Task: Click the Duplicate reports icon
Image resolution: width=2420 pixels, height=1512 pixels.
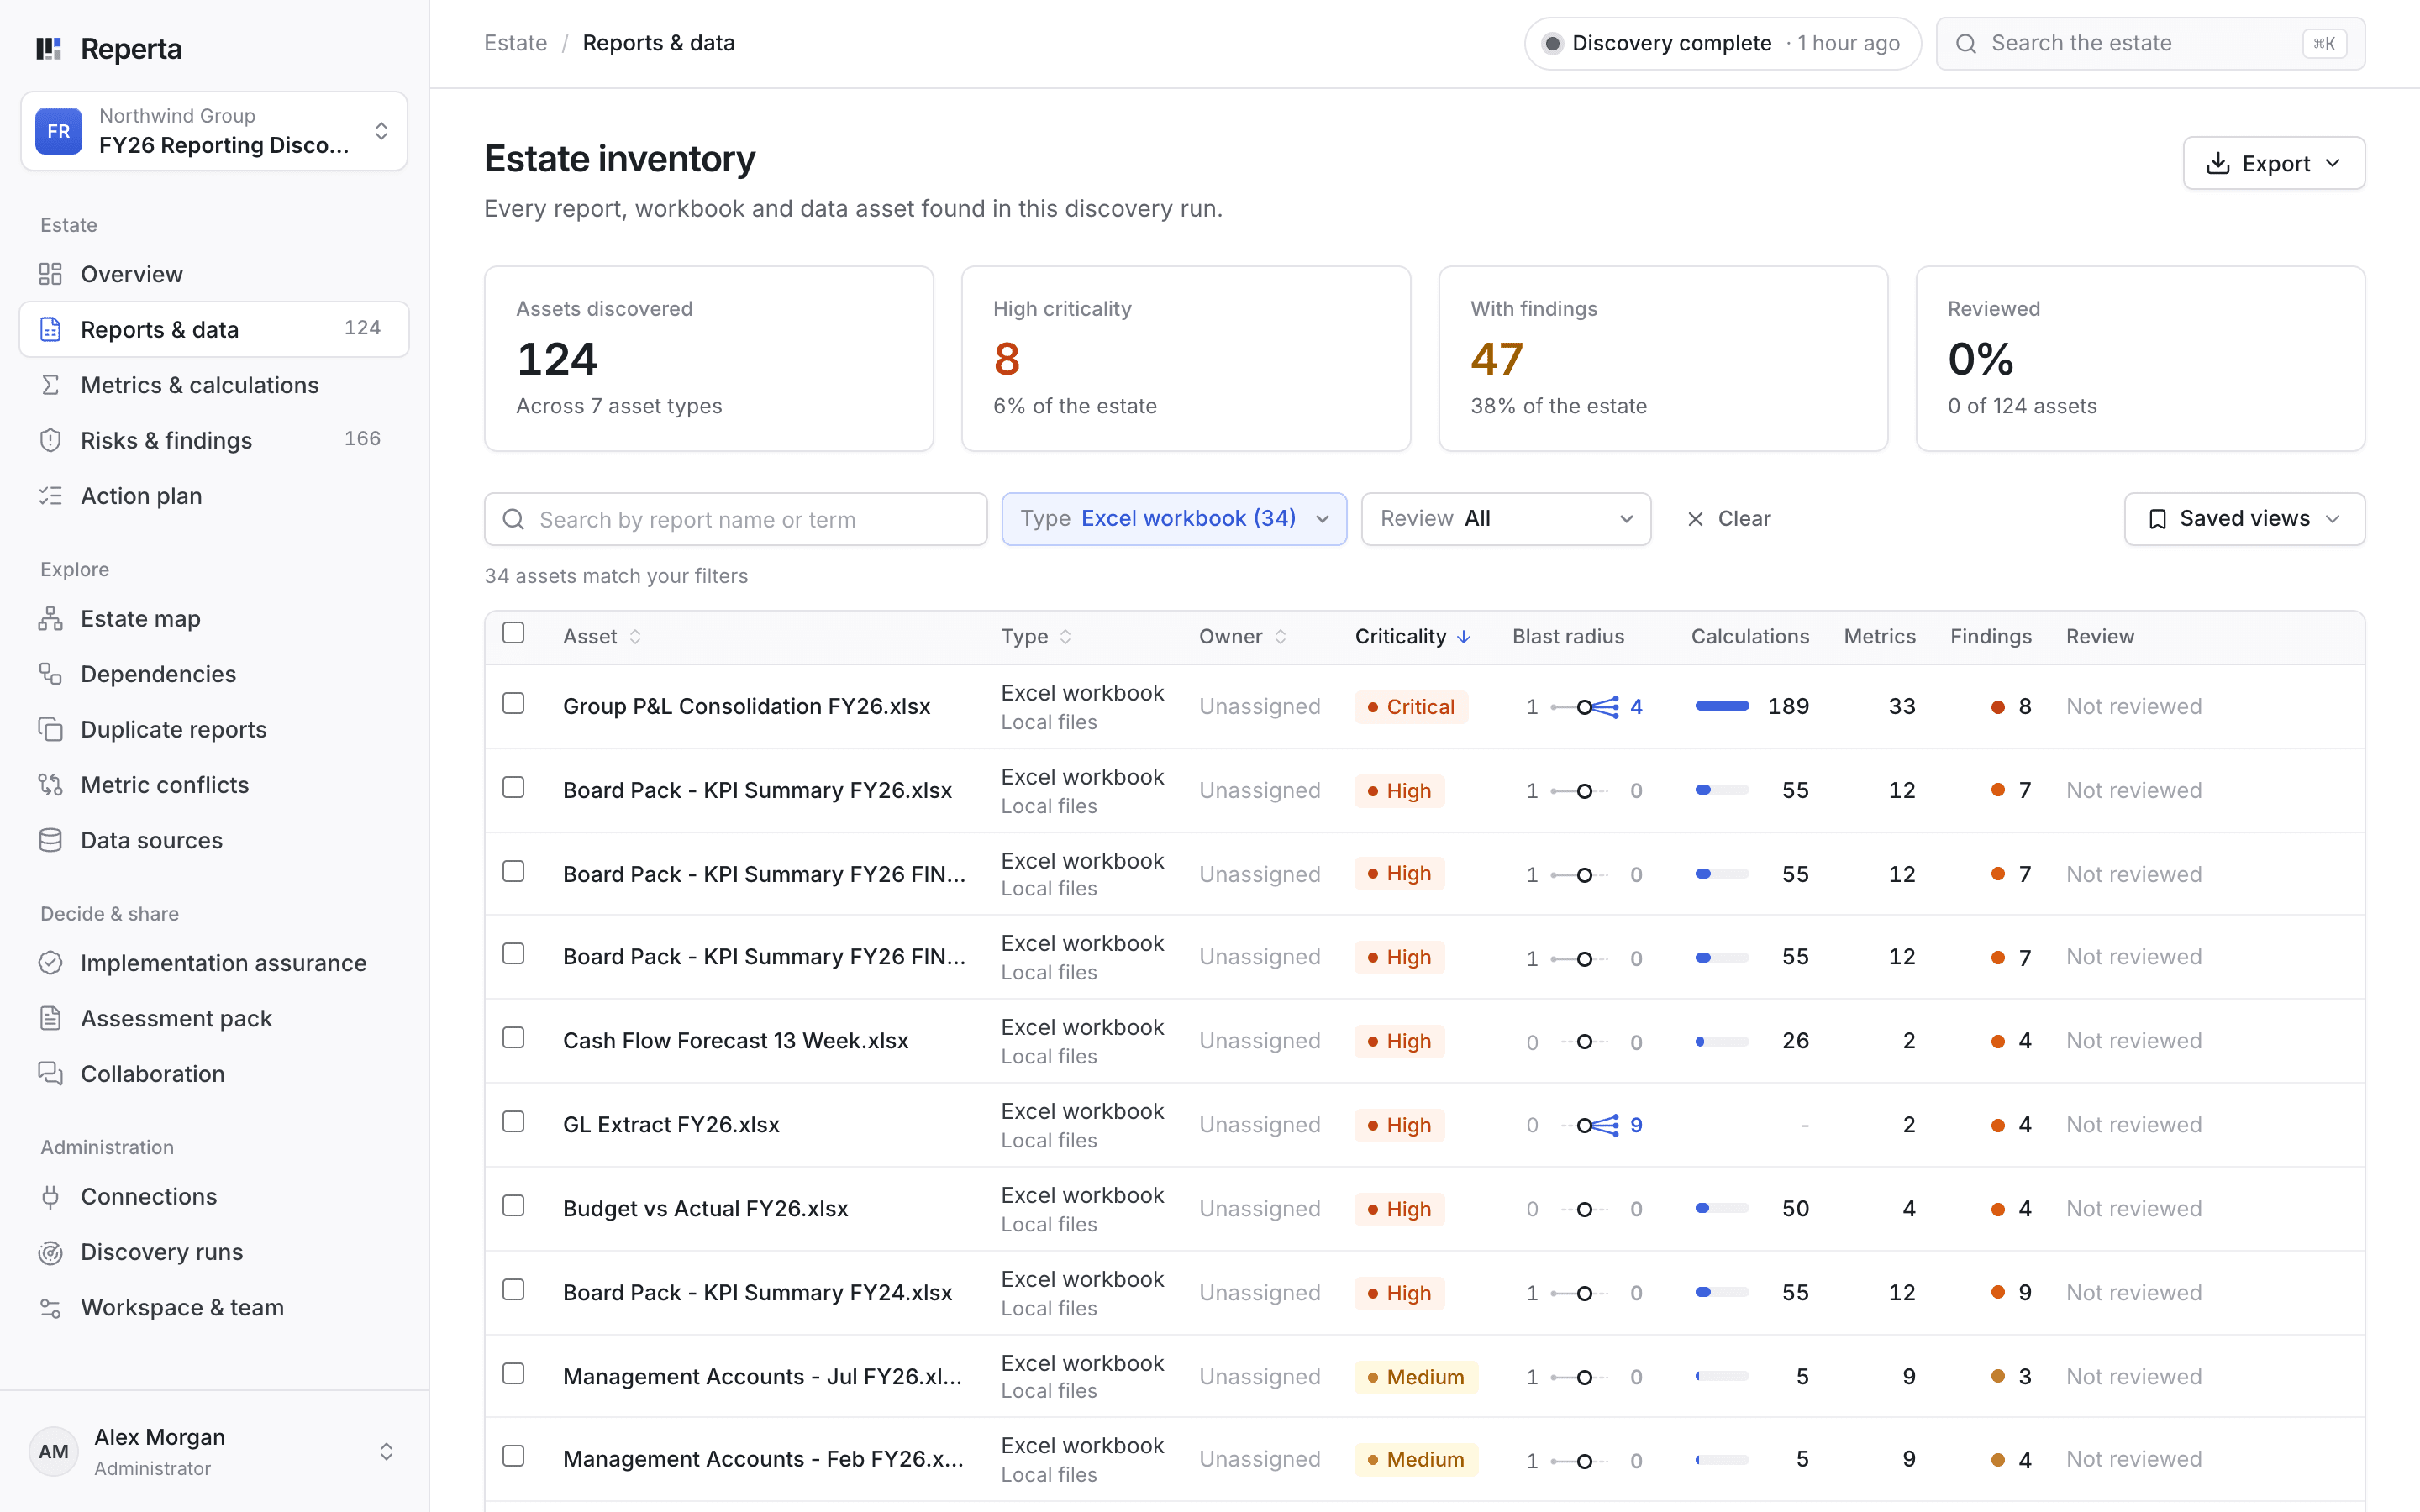Action: (x=50, y=730)
